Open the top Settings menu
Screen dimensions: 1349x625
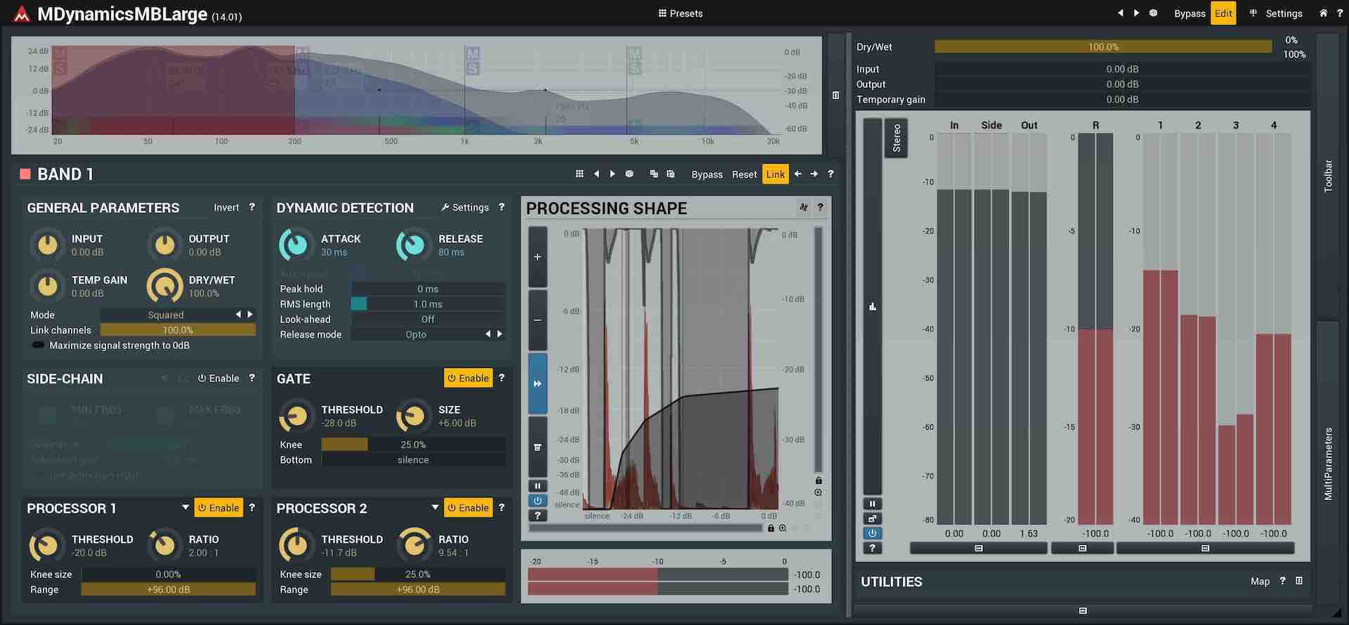pyautogui.click(x=1276, y=13)
